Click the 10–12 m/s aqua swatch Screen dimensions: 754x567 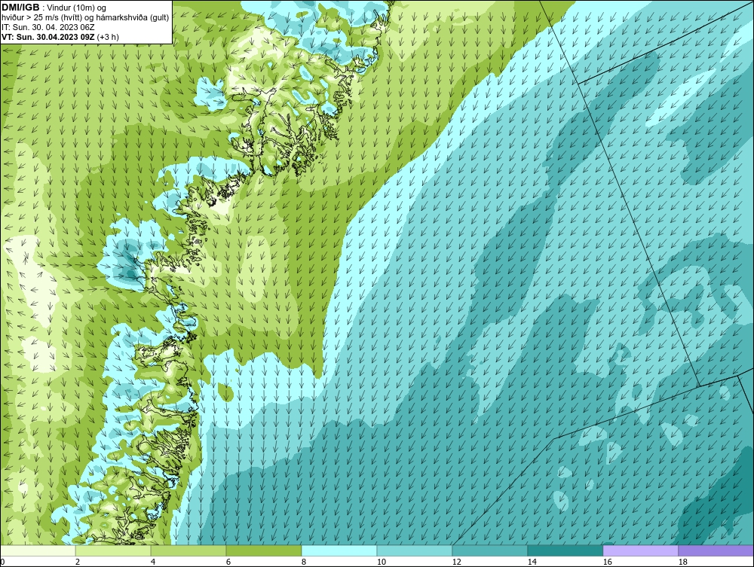(x=415, y=550)
